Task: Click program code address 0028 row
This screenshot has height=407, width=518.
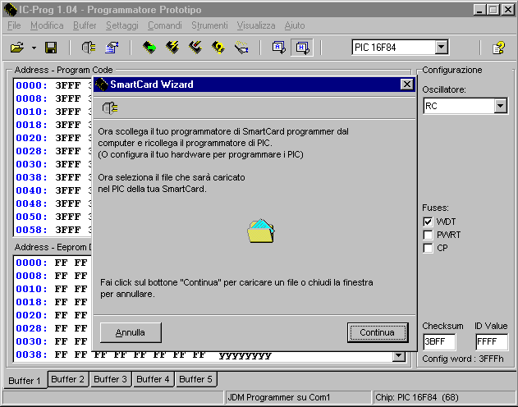Action: pyautogui.click(x=53, y=151)
